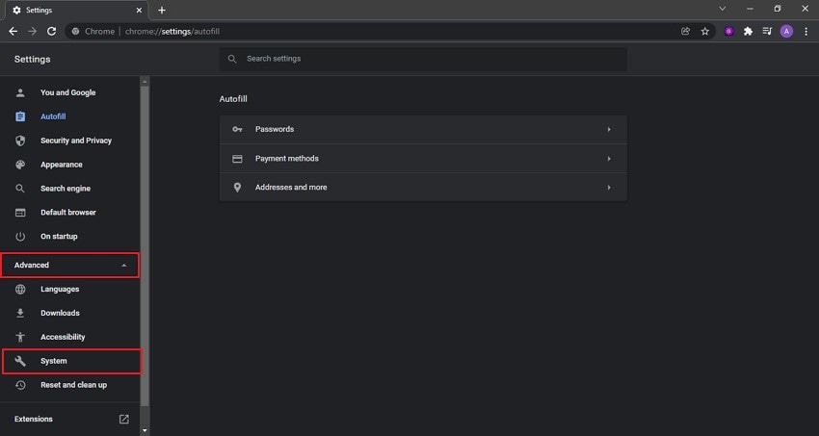The image size is (819, 436).
Task: Expand the Payment methods row
Action: coord(423,158)
